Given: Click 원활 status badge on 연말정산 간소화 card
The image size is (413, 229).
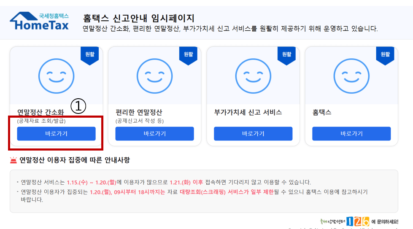Looking at the screenshot, I should pyautogui.click(x=90, y=56).
